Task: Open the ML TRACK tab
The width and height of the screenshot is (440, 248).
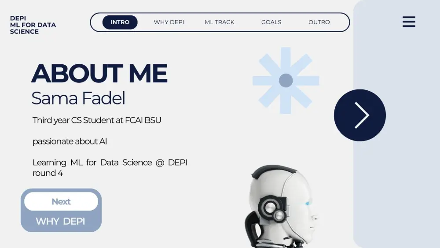Action: 220,22
